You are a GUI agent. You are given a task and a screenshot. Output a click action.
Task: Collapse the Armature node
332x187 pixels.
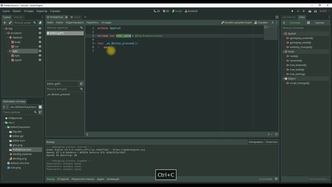point(6,33)
